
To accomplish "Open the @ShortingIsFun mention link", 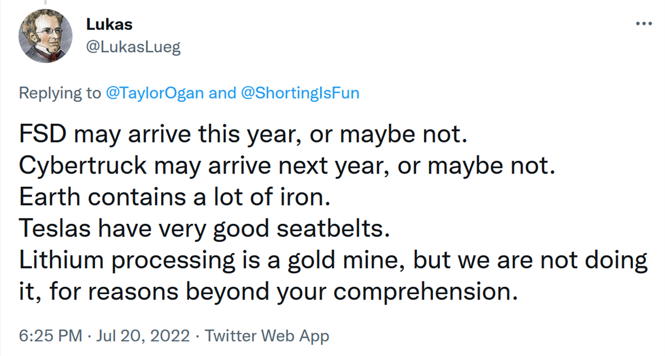I will click(x=300, y=93).
